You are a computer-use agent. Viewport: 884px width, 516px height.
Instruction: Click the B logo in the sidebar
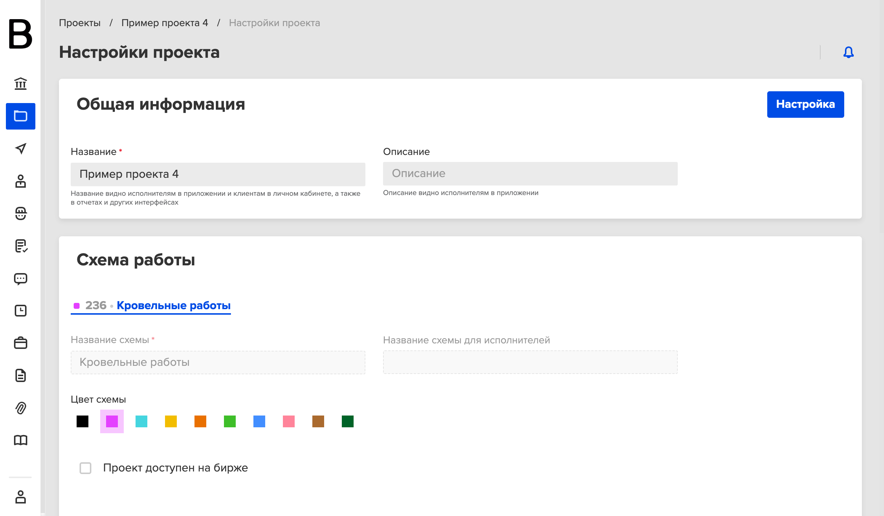click(x=21, y=34)
